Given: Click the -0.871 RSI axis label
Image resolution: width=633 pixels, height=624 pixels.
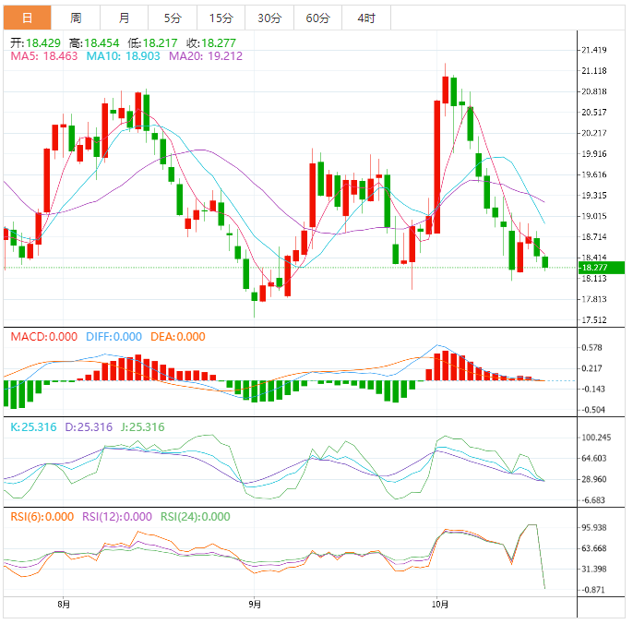Looking at the screenshot, I should [x=593, y=590].
